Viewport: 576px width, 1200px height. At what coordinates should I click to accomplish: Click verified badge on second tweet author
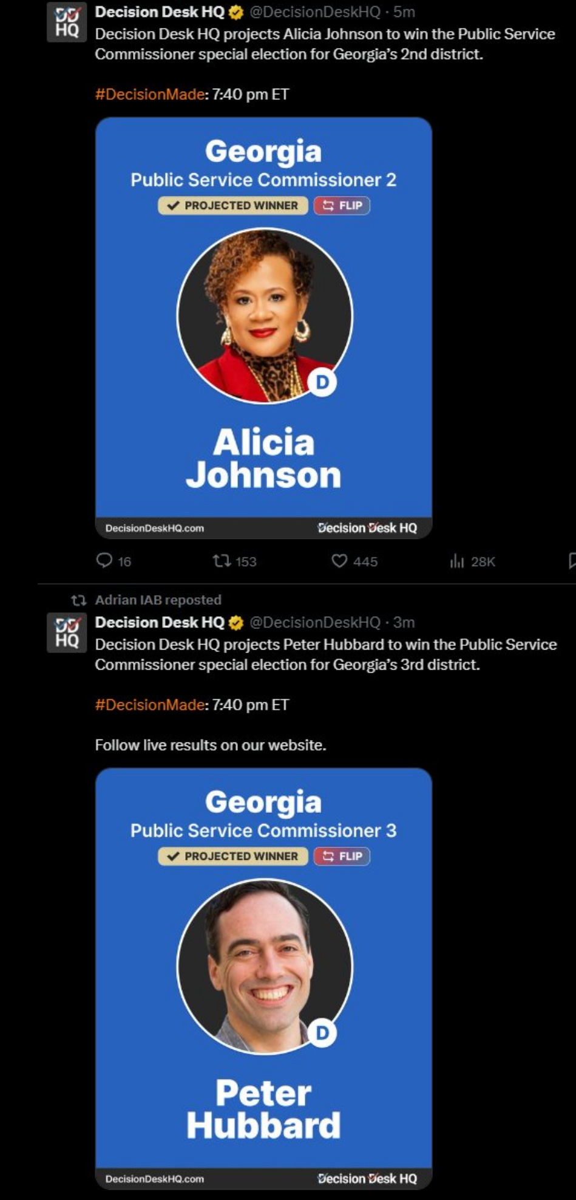tap(236, 623)
